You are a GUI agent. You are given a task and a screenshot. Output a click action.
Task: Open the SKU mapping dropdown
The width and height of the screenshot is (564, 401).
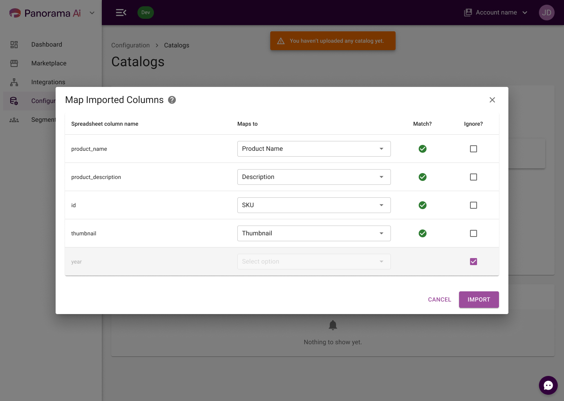[314, 205]
